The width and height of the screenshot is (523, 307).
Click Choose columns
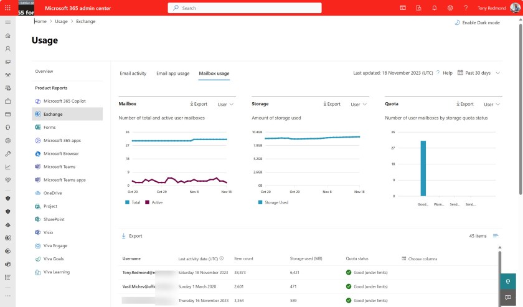419,258
